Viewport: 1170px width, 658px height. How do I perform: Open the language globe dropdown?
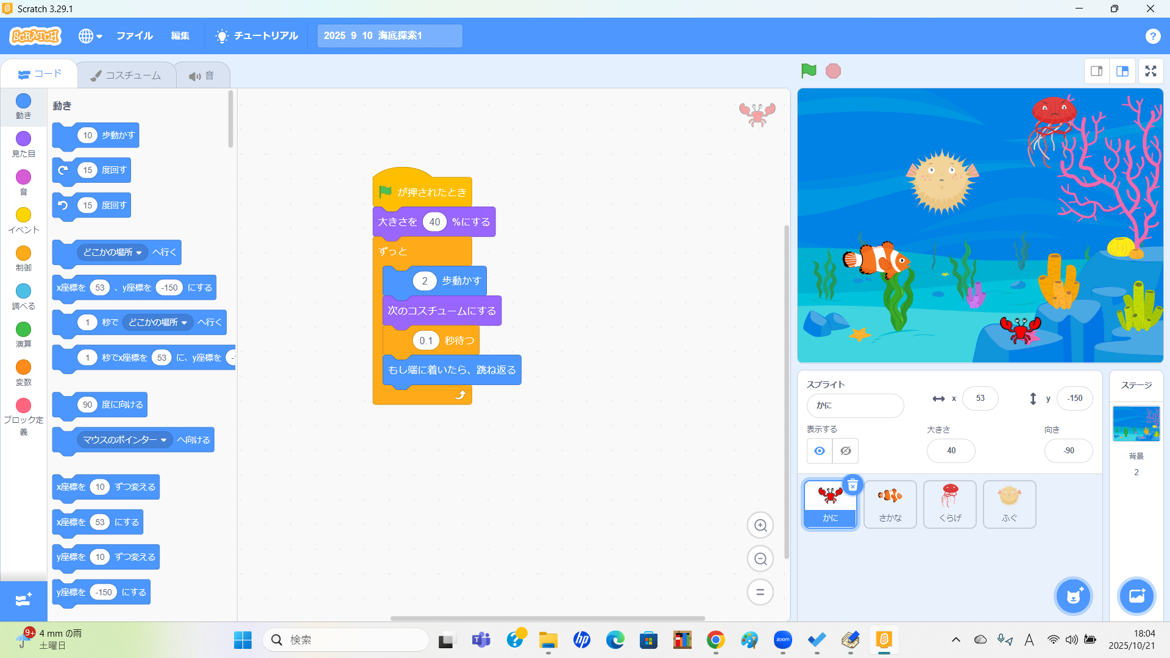pyautogui.click(x=90, y=36)
